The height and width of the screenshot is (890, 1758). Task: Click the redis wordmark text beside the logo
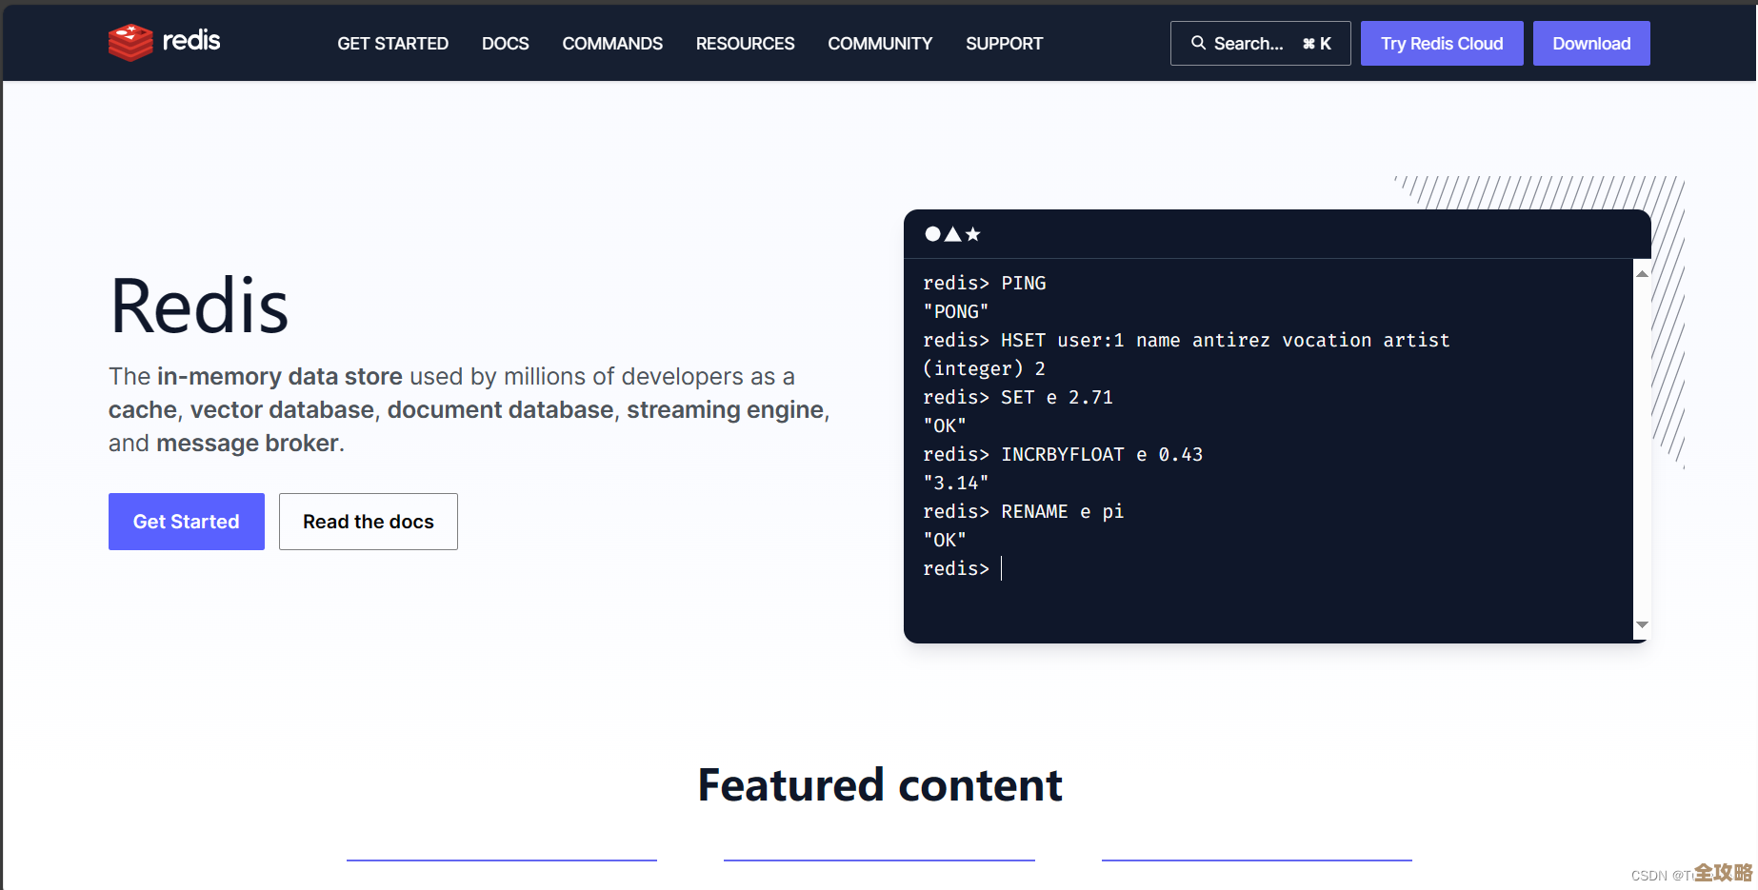191,40
